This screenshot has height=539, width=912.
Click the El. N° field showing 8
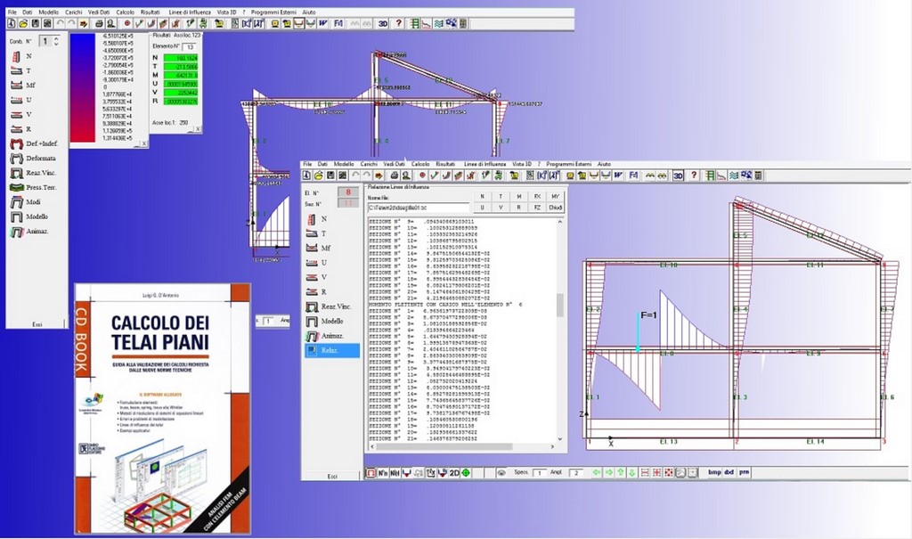point(348,192)
